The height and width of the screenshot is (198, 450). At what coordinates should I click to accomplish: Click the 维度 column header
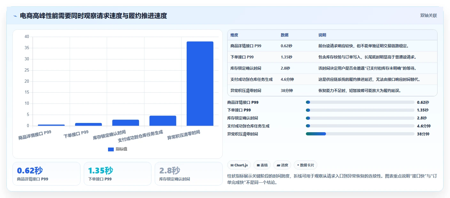click(x=234, y=35)
